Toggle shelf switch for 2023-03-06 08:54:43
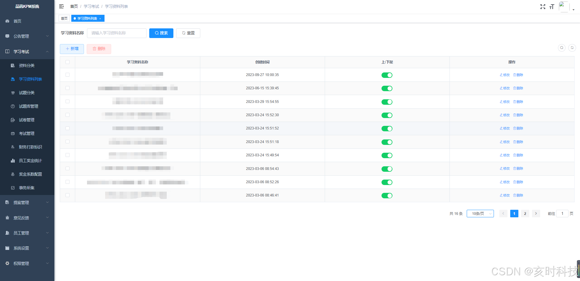The width and height of the screenshot is (580, 281). click(x=387, y=169)
